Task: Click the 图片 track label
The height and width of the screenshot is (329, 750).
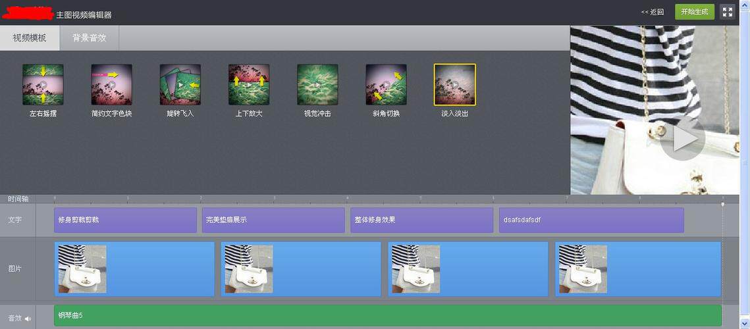Action: click(x=15, y=268)
